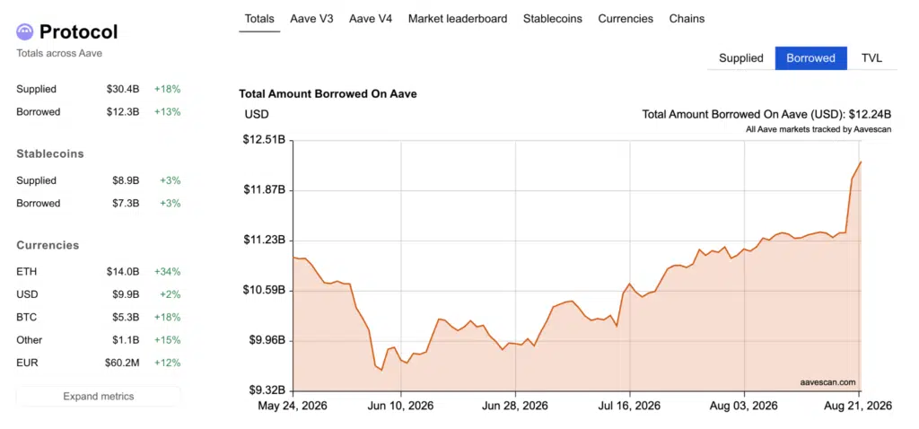Go to the Stablecoins tab

pos(553,19)
